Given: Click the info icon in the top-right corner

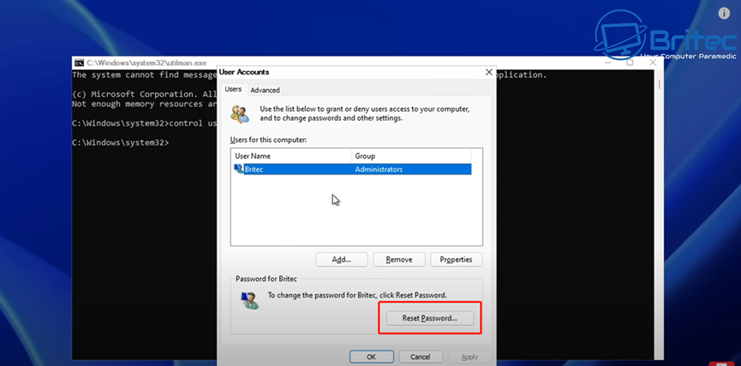Looking at the screenshot, I should 725,14.
